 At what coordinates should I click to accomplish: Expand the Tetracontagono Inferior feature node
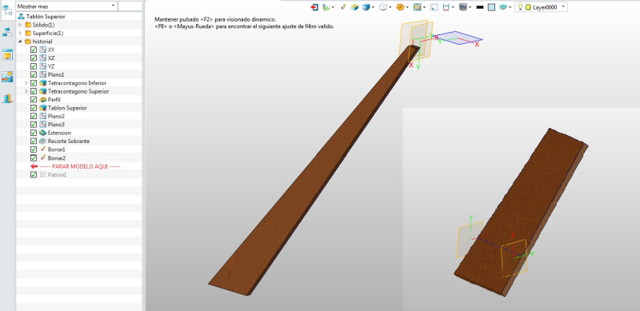pyautogui.click(x=26, y=83)
